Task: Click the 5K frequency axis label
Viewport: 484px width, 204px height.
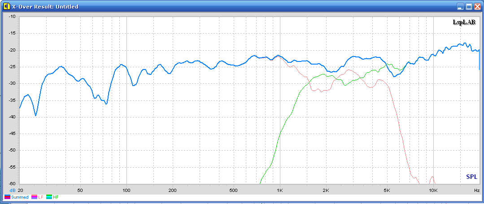Action: 388,190
